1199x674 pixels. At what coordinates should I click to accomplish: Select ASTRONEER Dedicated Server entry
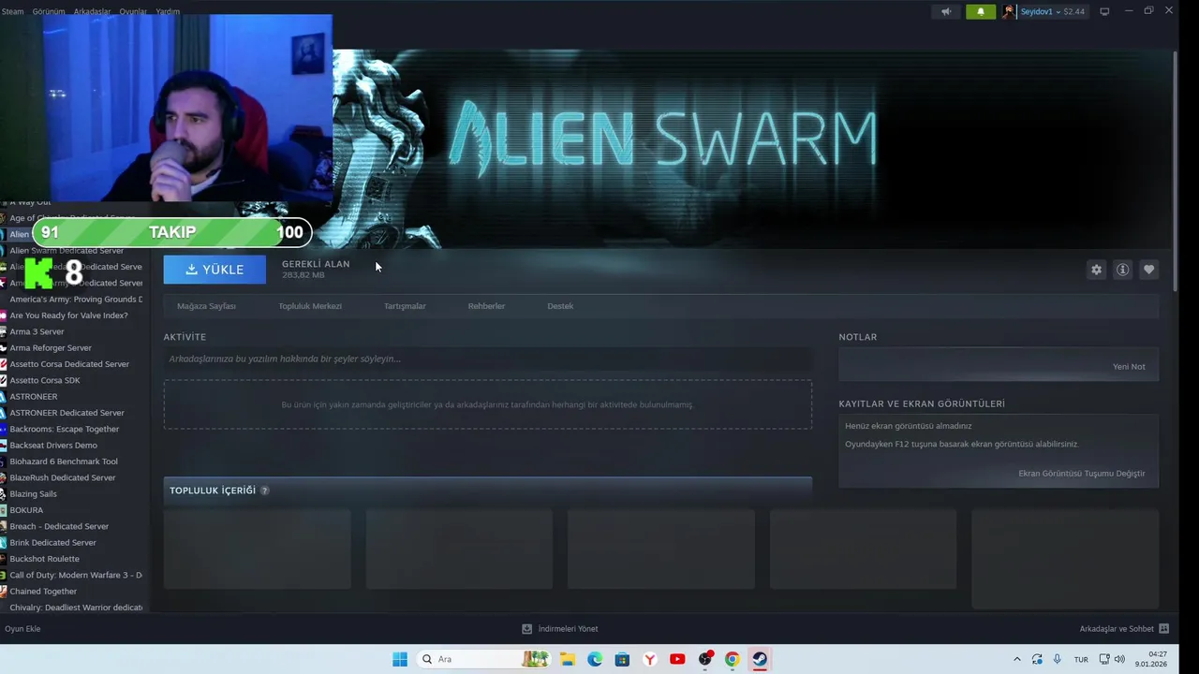pos(67,413)
